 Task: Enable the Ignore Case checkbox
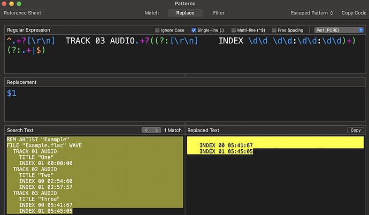[x=157, y=30]
